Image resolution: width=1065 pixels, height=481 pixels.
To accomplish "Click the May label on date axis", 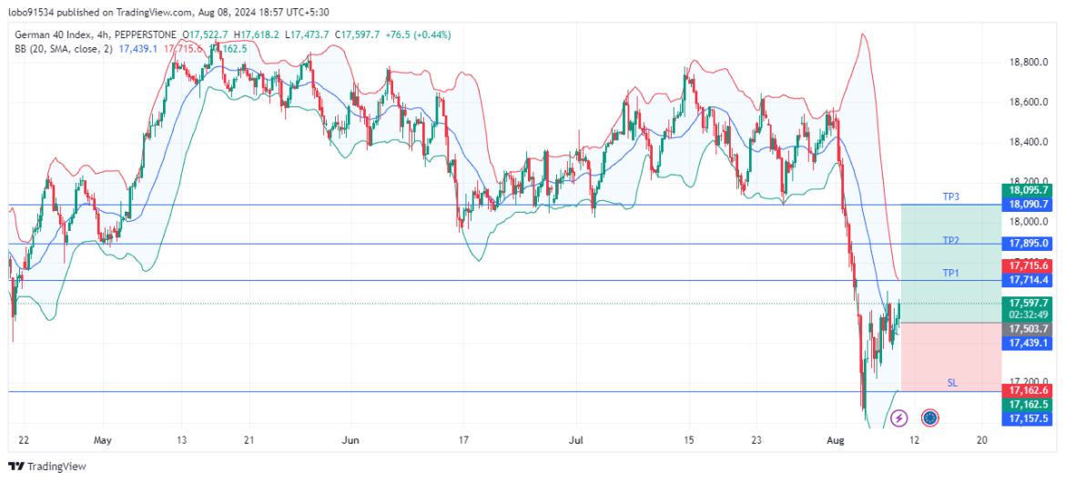I will (x=102, y=440).
